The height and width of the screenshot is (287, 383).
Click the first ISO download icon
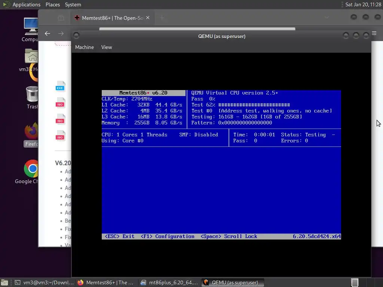pos(60,103)
